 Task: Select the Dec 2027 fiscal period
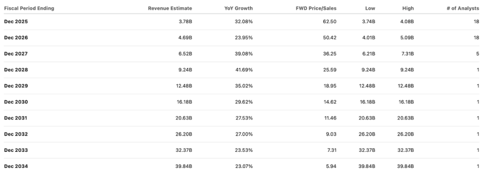[x=16, y=54]
